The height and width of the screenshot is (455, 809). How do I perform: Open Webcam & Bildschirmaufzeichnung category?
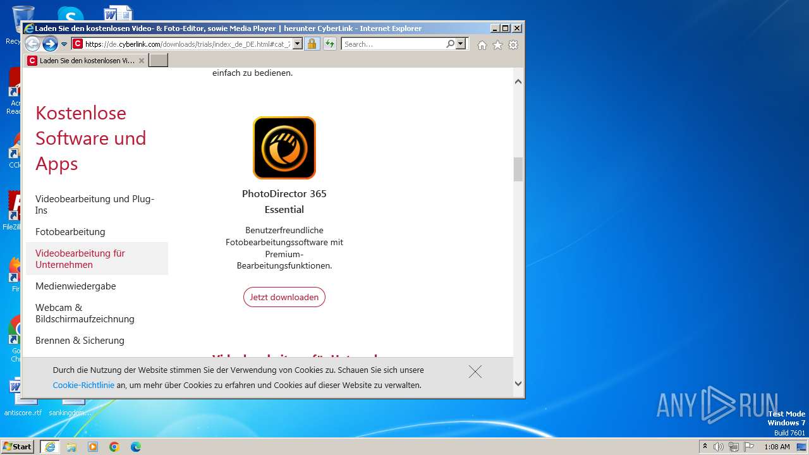(x=85, y=313)
